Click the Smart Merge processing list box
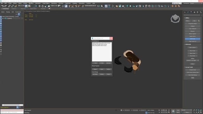The width and height of the screenshot is (203, 114). click(x=102, y=52)
